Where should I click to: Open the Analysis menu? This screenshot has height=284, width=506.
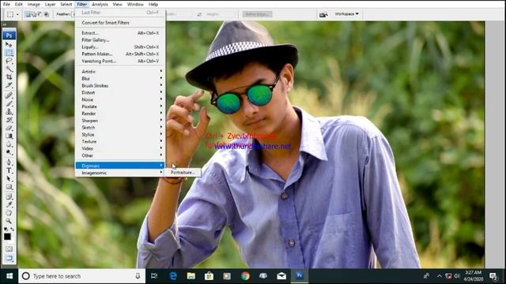100,4
